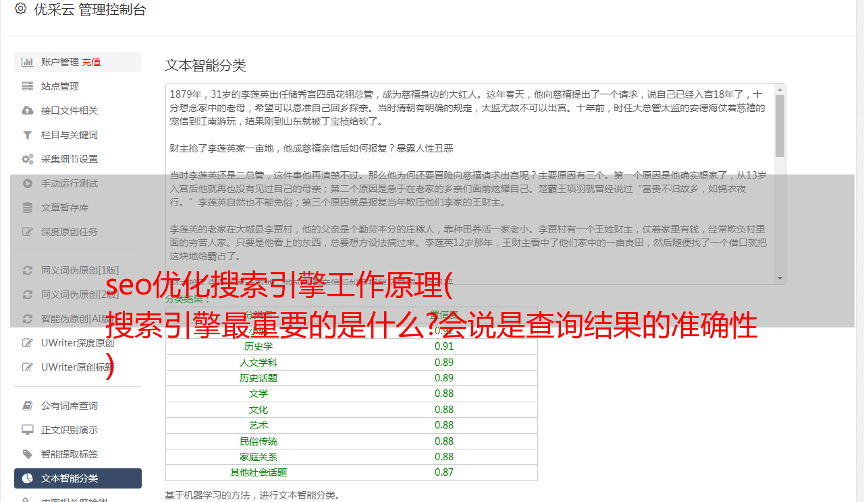Viewport: 864px width, 502px height.
Task: Click the play icon for 手动运行测试
Action: click(x=28, y=183)
